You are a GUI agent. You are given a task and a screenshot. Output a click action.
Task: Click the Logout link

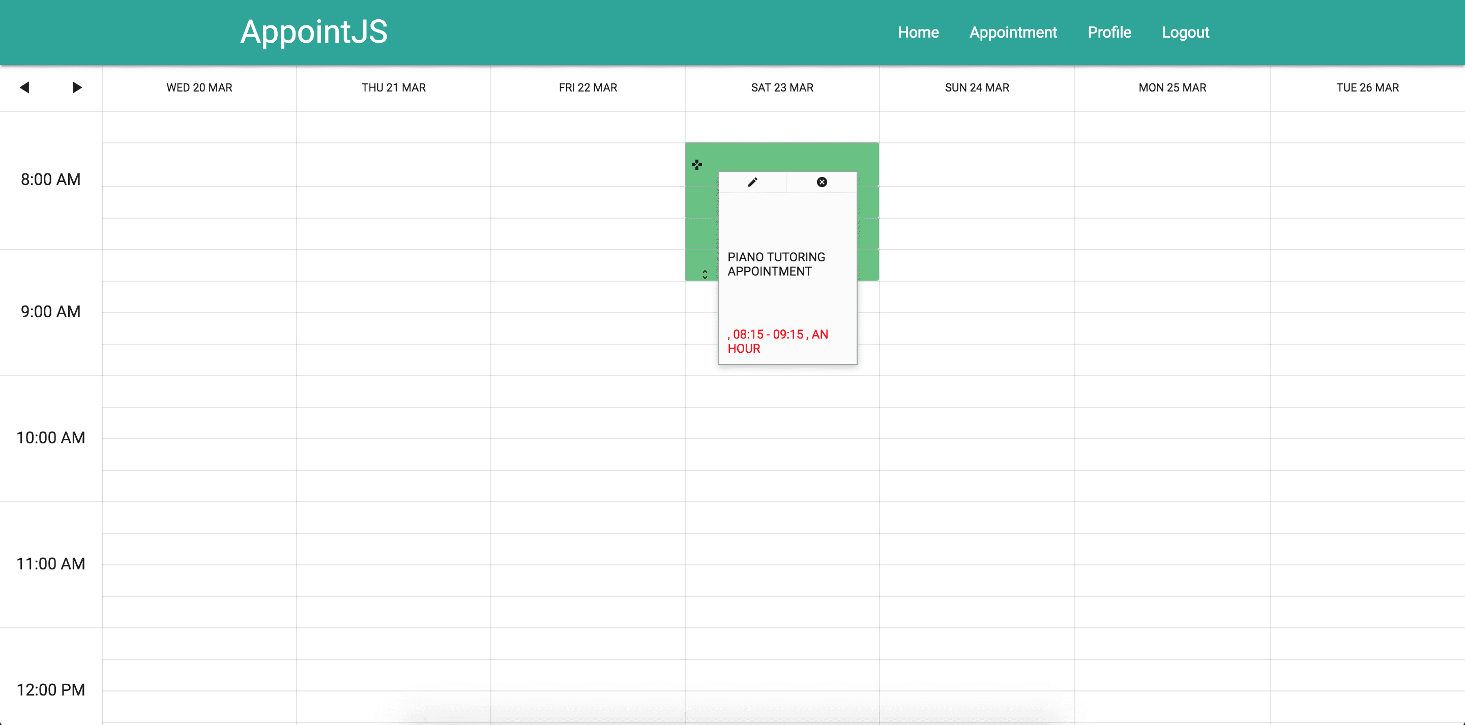click(x=1185, y=33)
